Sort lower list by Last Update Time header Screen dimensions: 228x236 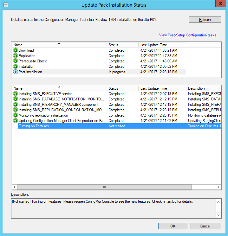click(x=162, y=88)
